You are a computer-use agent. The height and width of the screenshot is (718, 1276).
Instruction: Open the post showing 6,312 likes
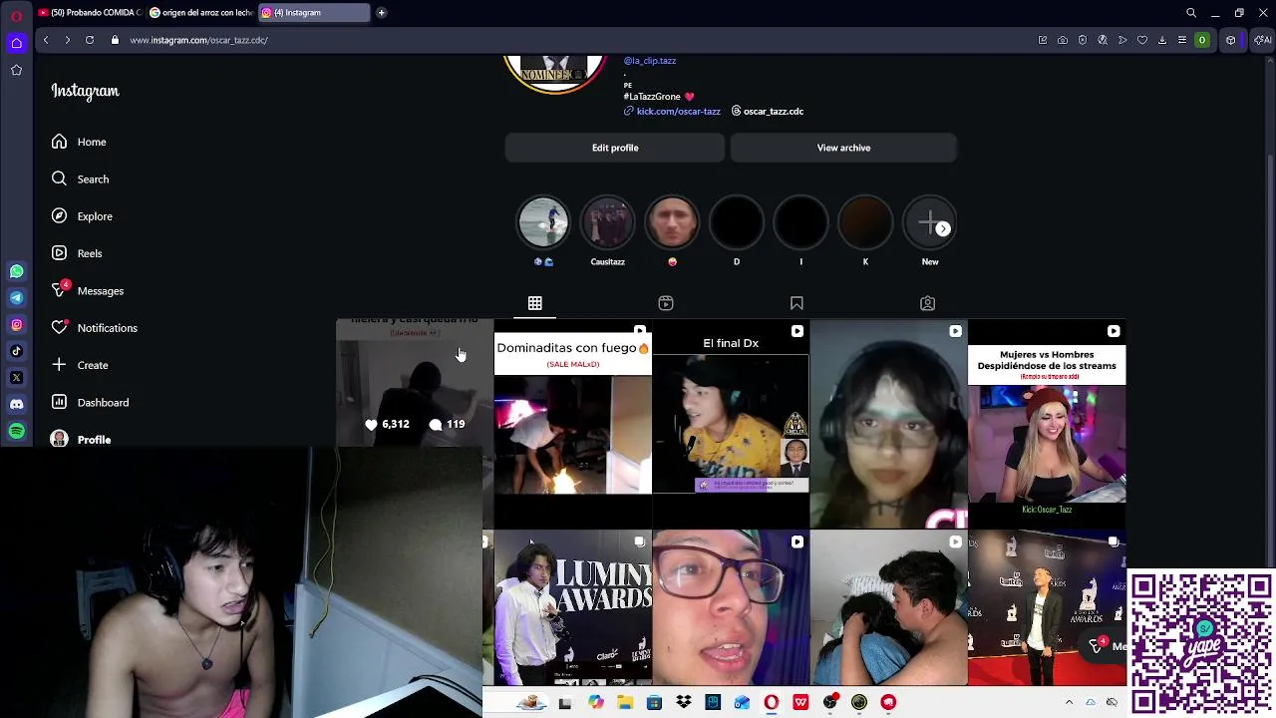415,384
